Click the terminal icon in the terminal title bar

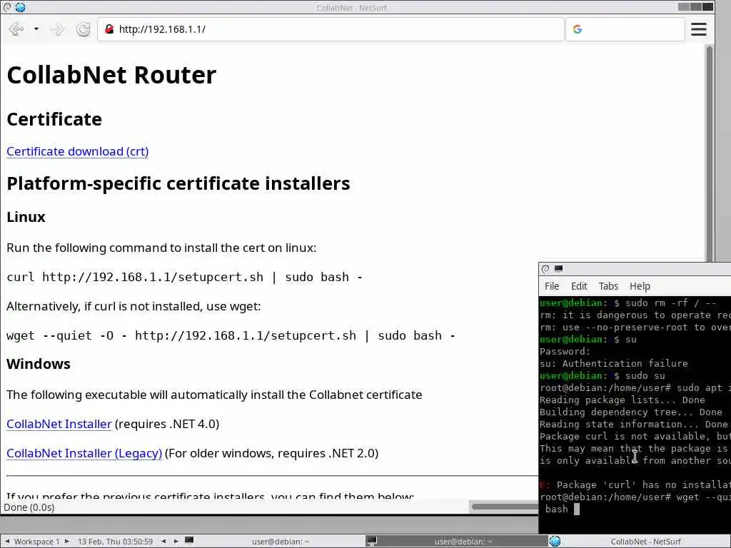click(558, 268)
